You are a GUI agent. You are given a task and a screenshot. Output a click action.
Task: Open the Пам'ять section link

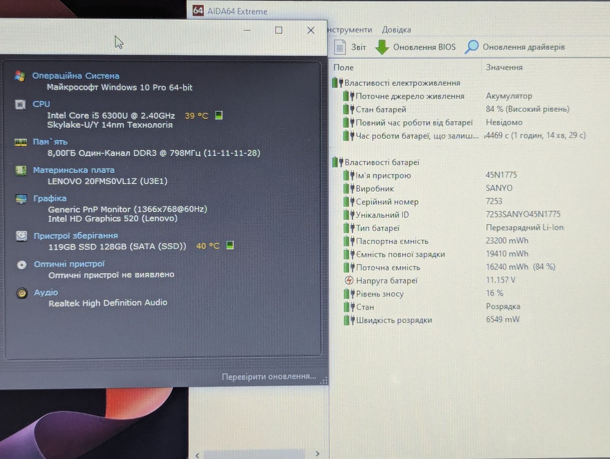pos(50,142)
